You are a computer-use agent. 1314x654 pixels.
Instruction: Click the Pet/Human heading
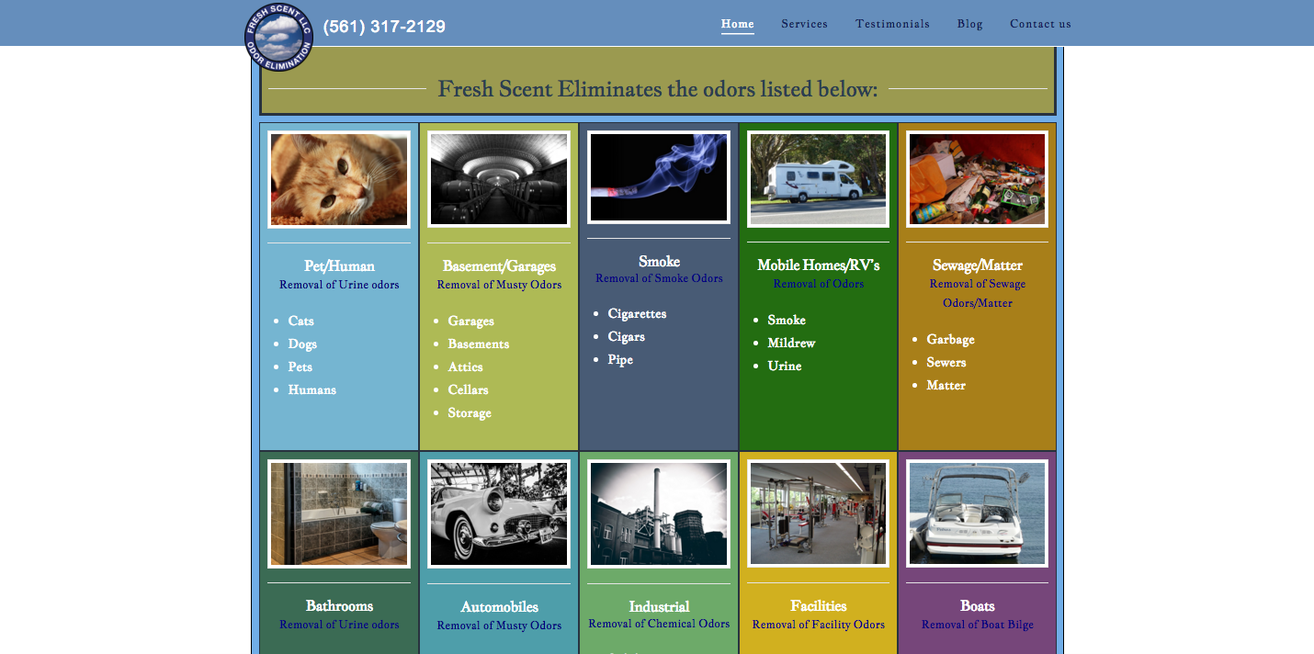(339, 266)
